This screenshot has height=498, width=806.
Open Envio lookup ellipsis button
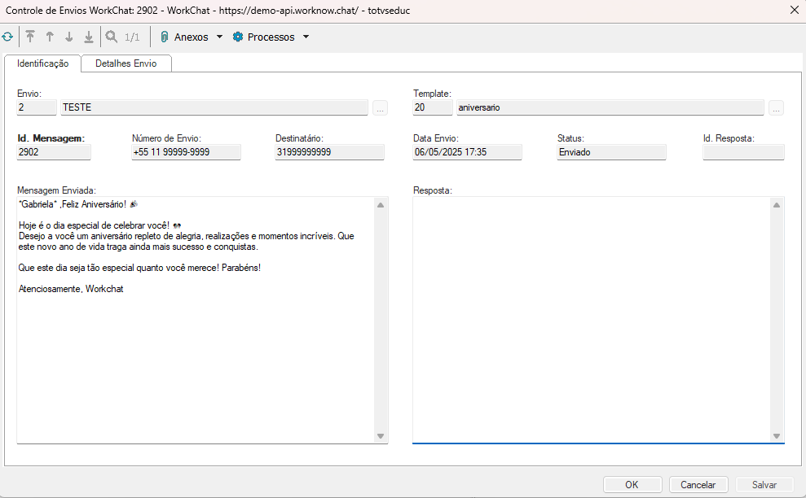(x=381, y=107)
